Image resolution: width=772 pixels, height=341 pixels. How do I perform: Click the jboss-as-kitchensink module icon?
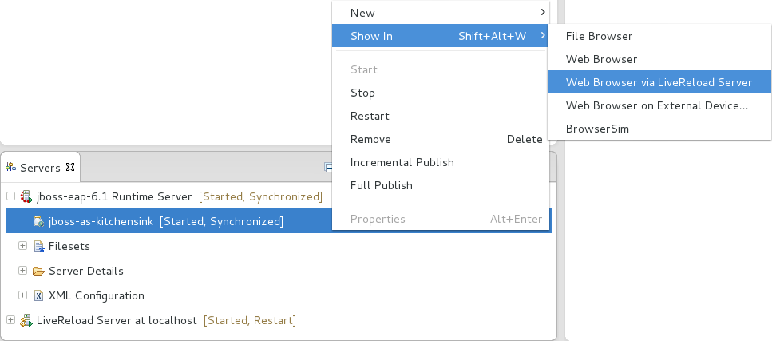[x=38, y=221]
